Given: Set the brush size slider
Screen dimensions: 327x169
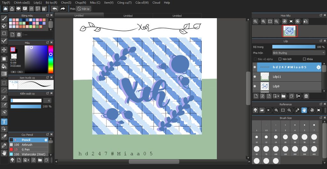Looking at the screenshot, I should click(26, 101).
